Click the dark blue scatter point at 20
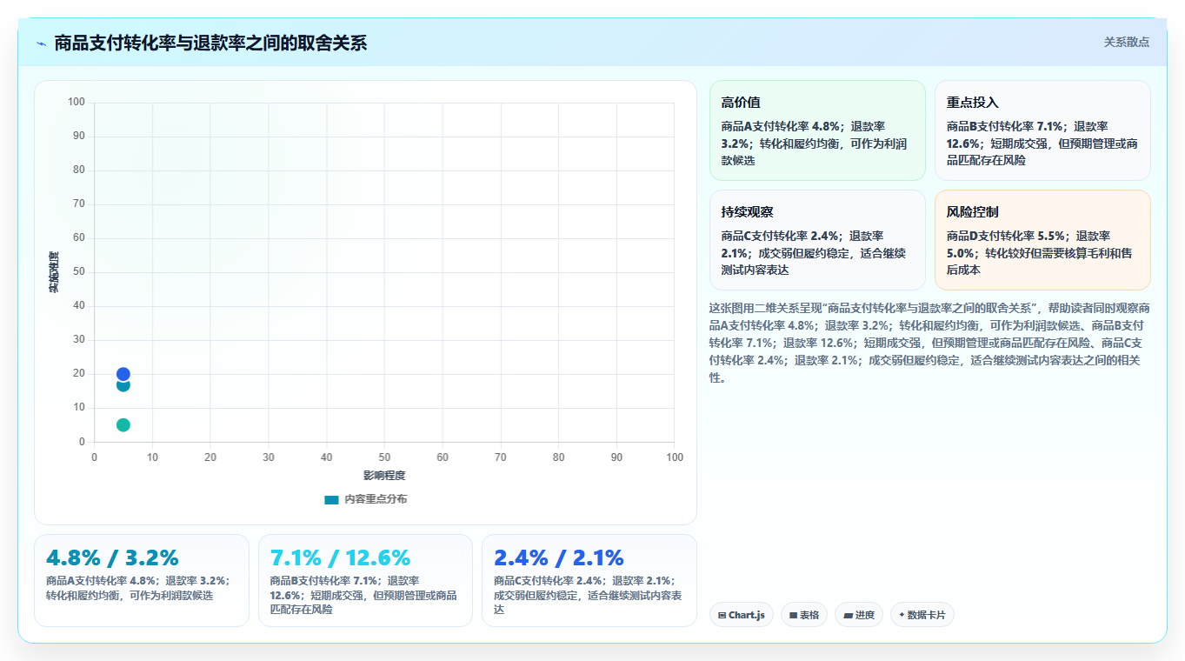 [x=123, y=374]
